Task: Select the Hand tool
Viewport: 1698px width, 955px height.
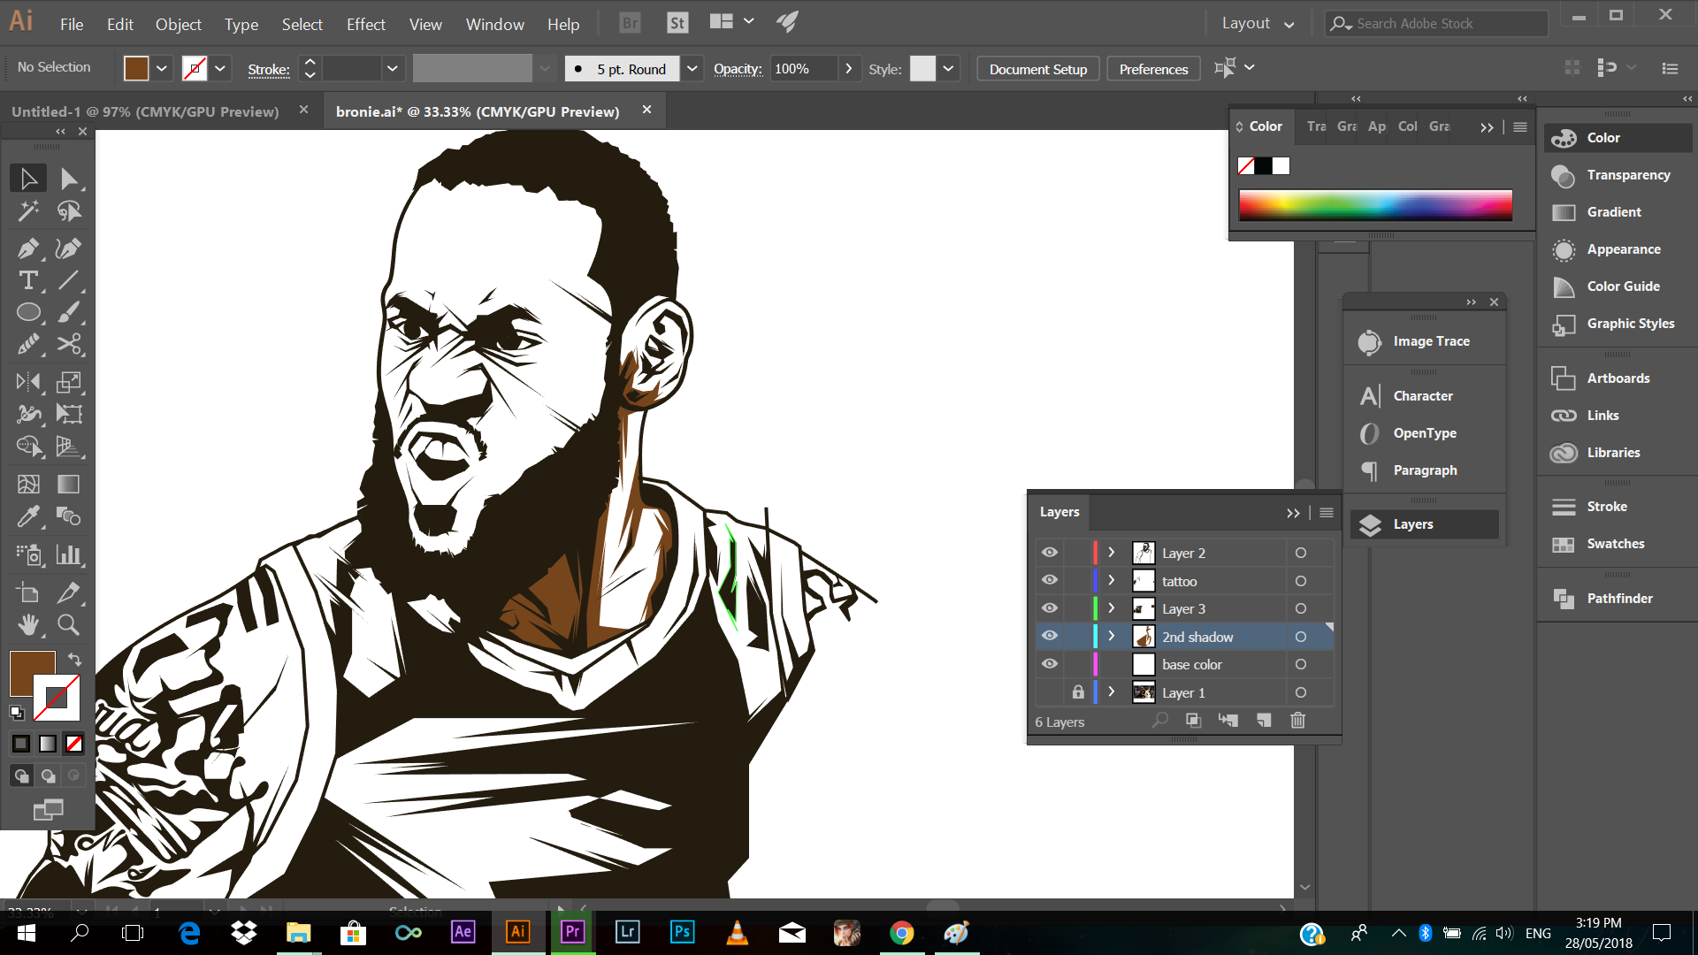Action: point(28,624)
